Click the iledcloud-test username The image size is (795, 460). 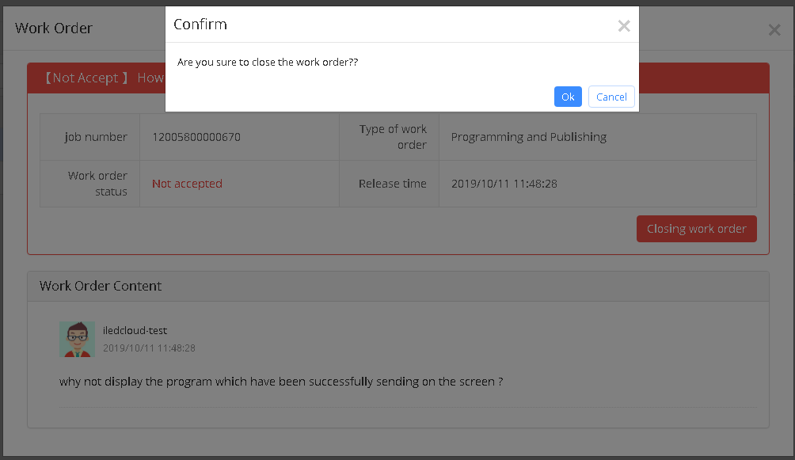[135, 331]
